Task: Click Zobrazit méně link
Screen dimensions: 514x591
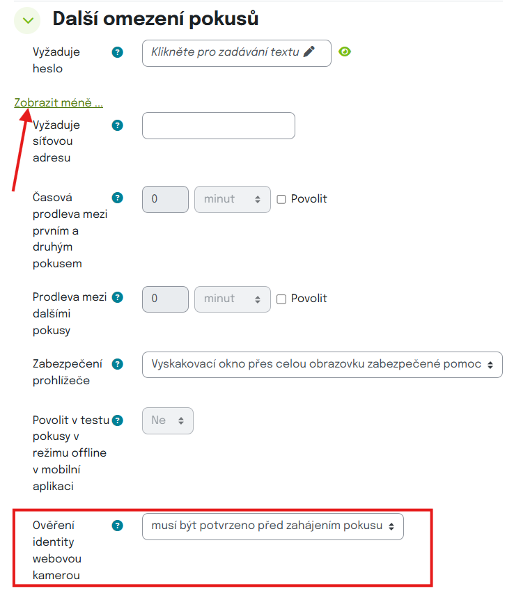Action: 59,102
